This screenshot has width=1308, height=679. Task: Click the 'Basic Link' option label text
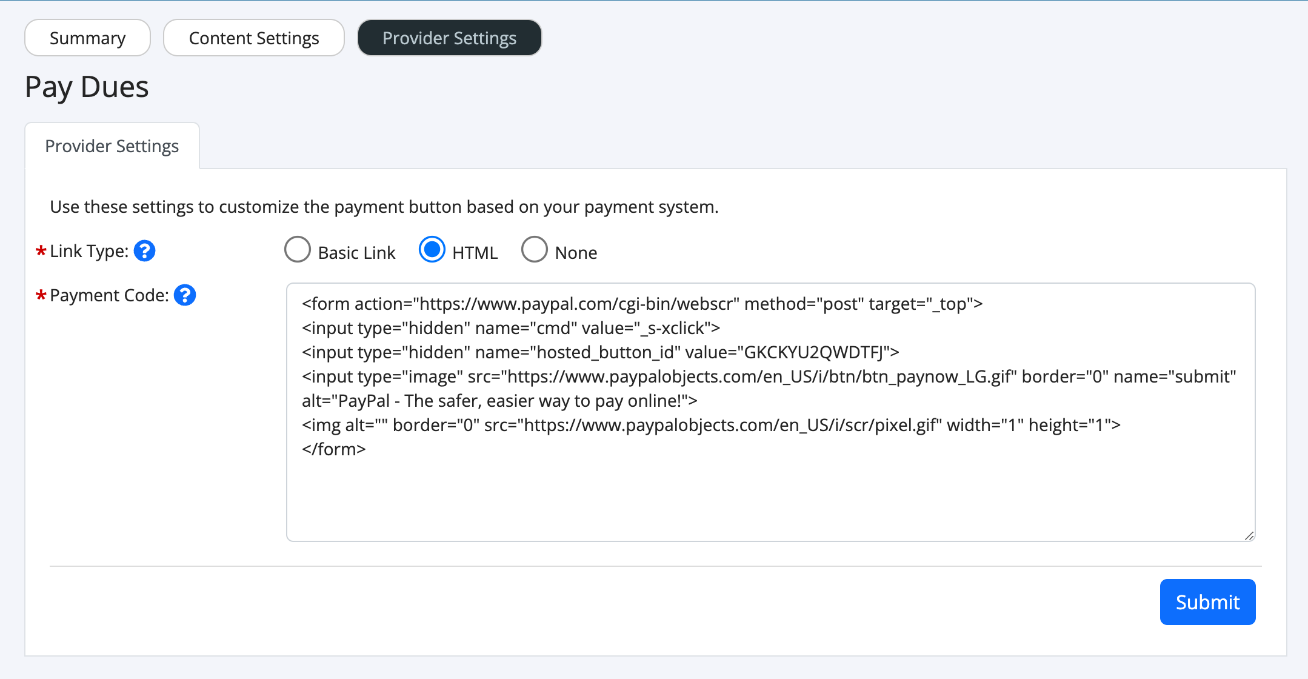click(356, 253)
